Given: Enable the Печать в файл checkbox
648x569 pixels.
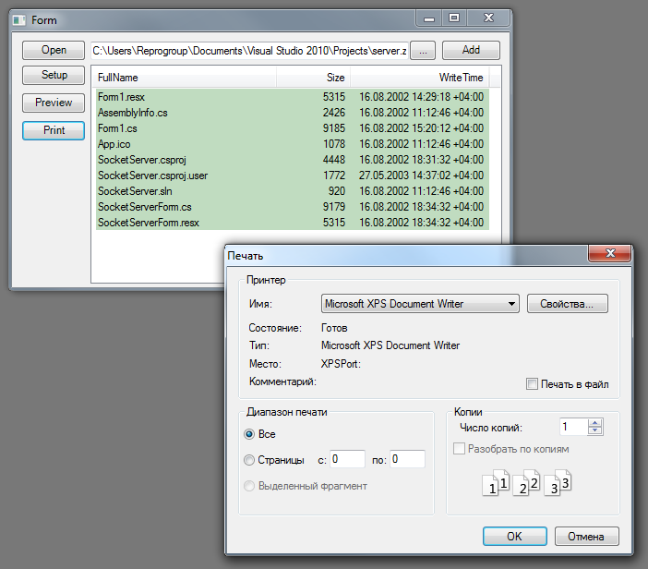Looking at the screenshot, I should (532, 384).
